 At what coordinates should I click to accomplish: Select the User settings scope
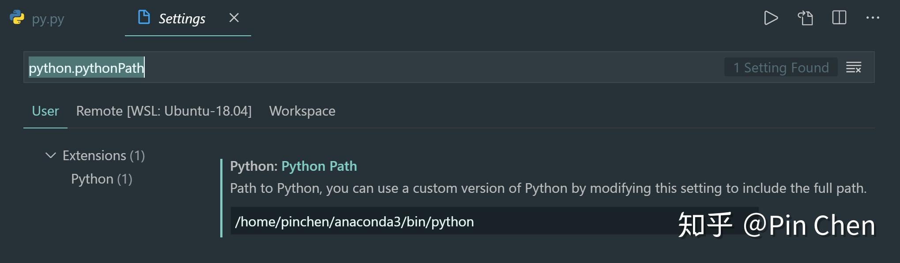click(x=45, y=111)
